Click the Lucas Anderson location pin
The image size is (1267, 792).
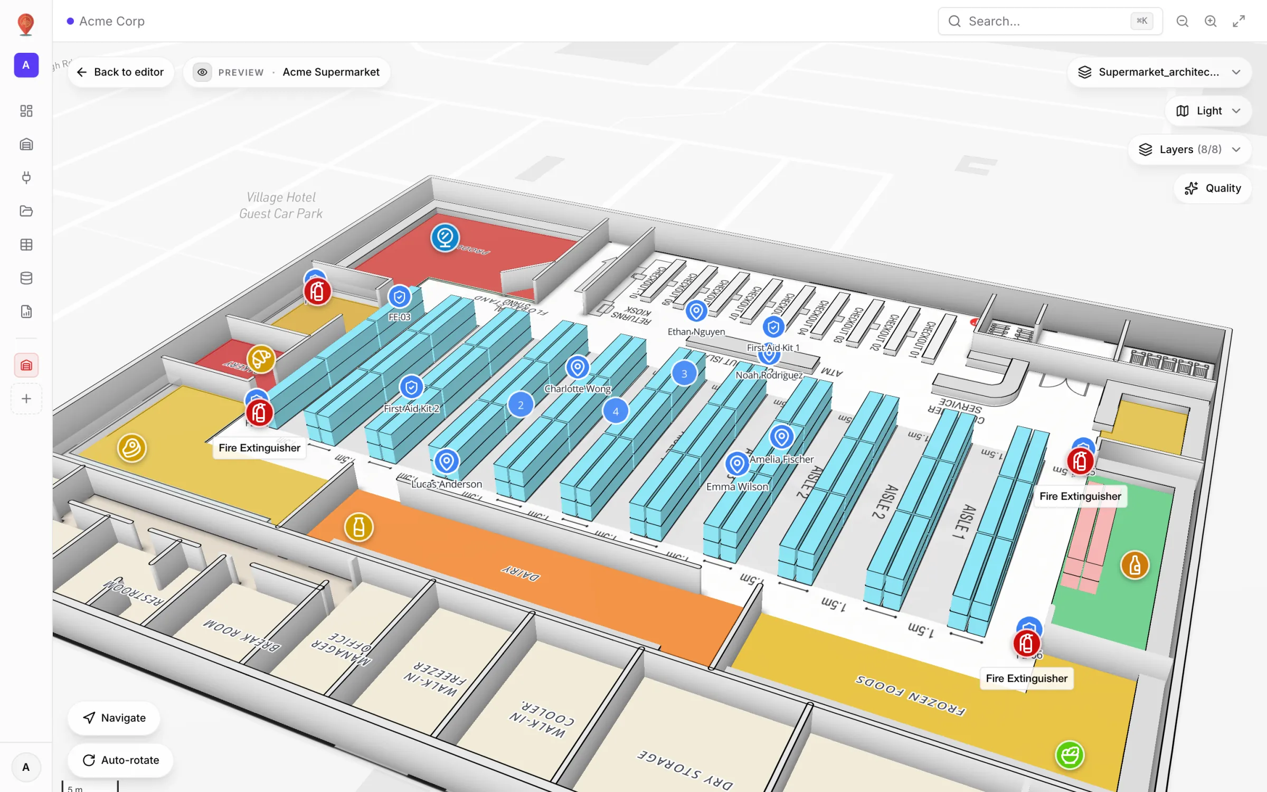click(x=447, y=461)
